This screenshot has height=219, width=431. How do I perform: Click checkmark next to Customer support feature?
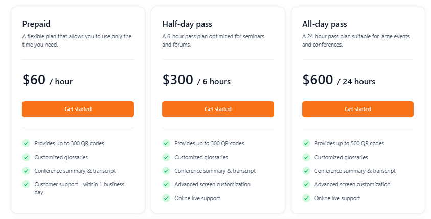26,184
